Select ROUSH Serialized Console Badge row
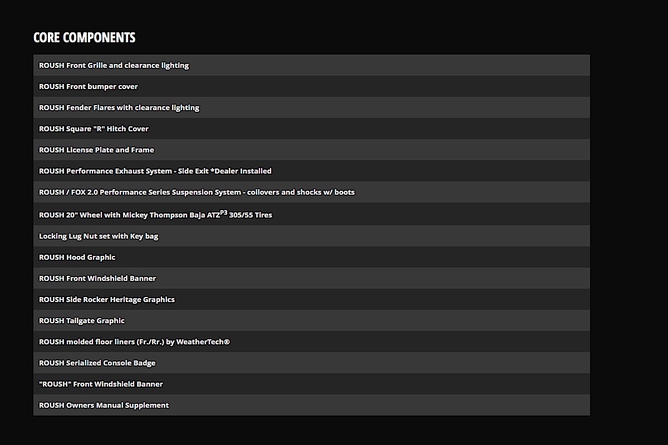 [x=312, y=363]
